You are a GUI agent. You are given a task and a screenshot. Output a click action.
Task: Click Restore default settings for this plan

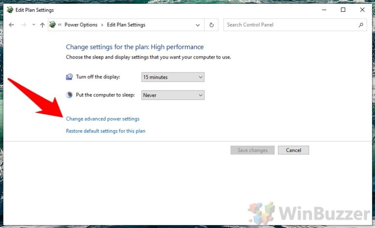point(106,131)
